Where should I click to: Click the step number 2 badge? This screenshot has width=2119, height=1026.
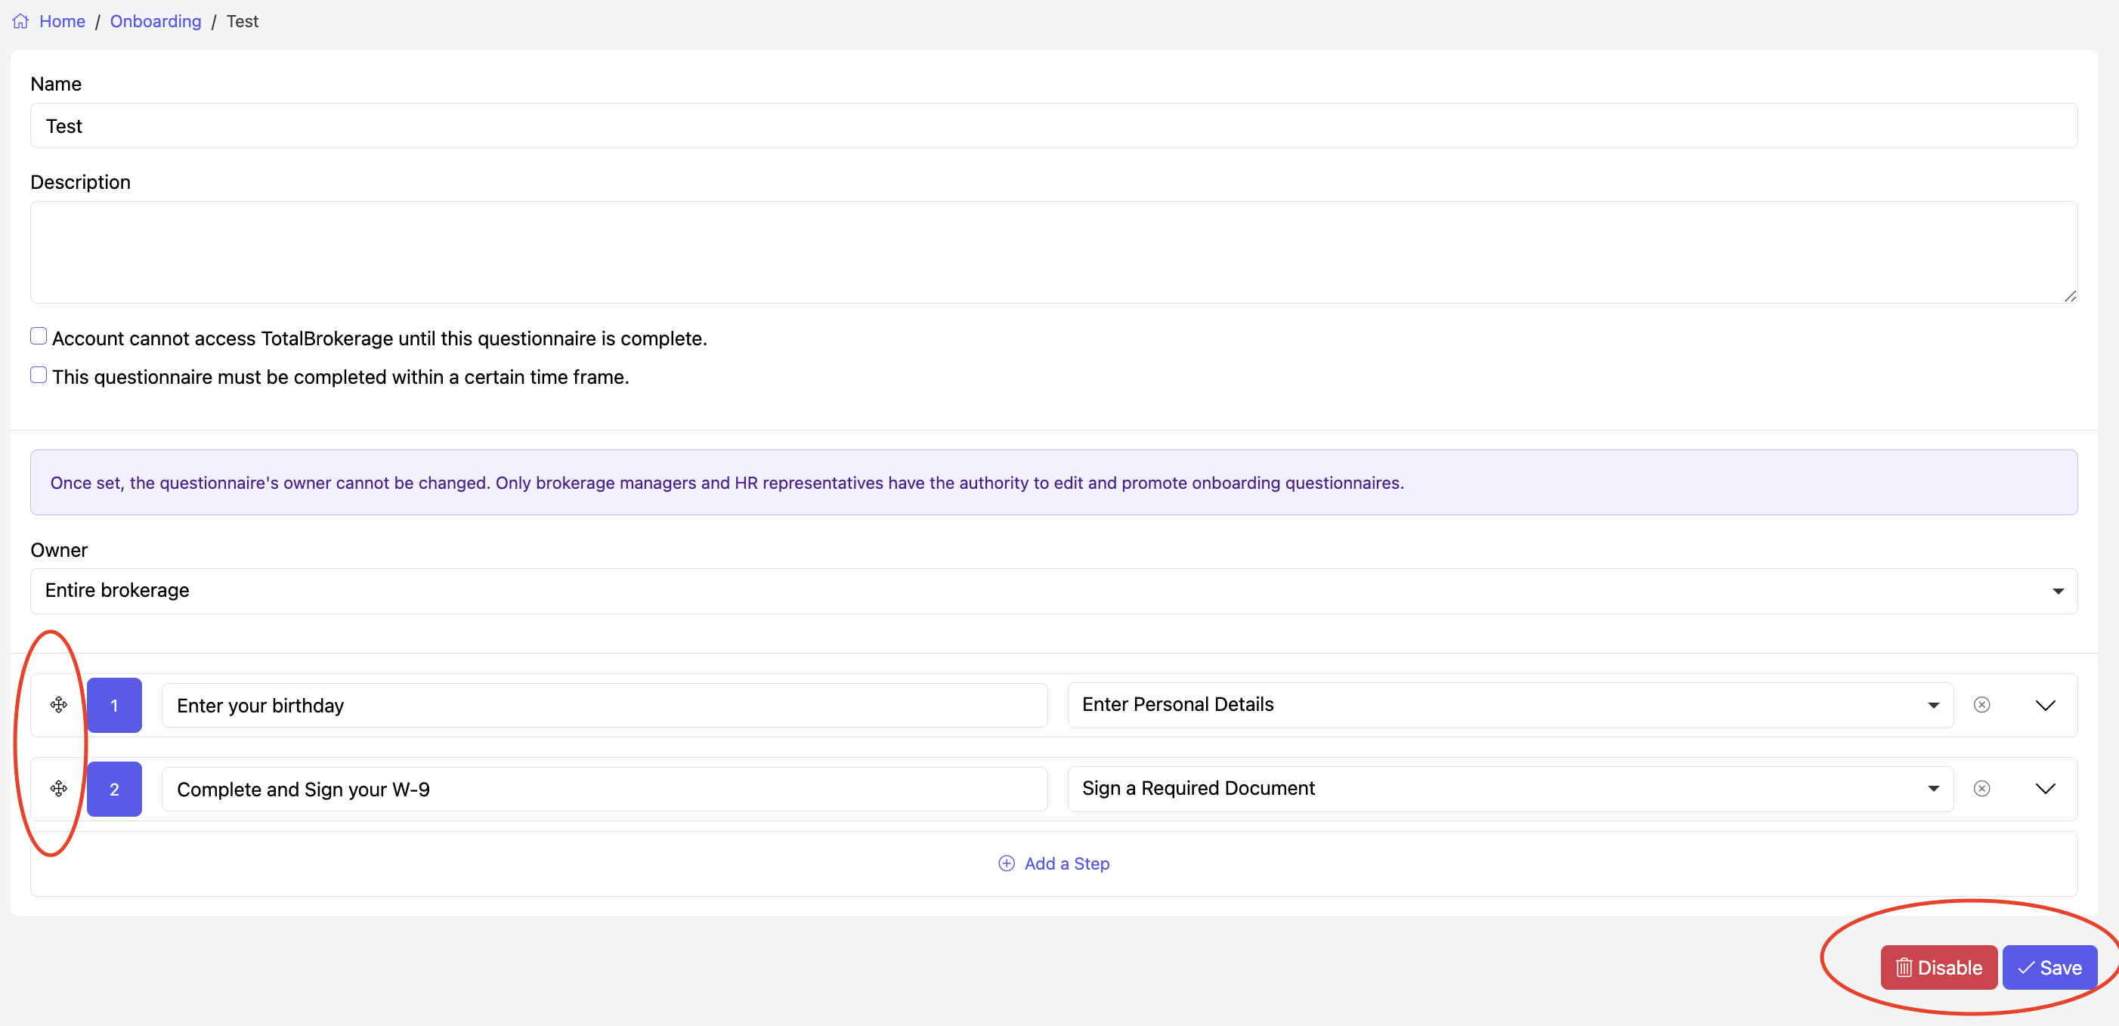pyautogui.click(x=114, y=790)
